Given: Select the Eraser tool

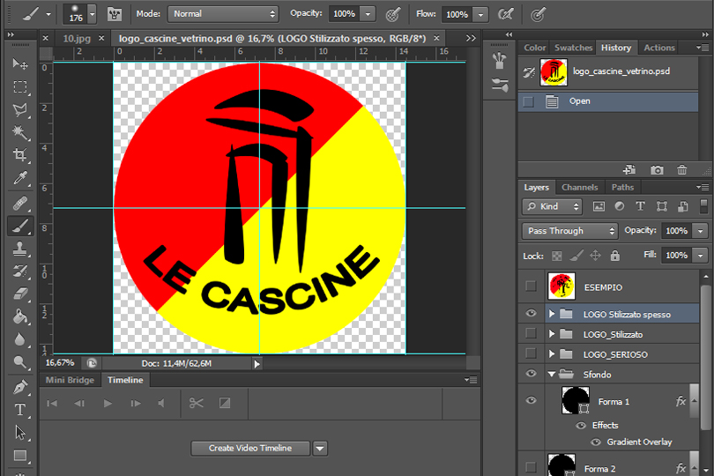Looking at the screenshot, I should [x=19, y=294].
